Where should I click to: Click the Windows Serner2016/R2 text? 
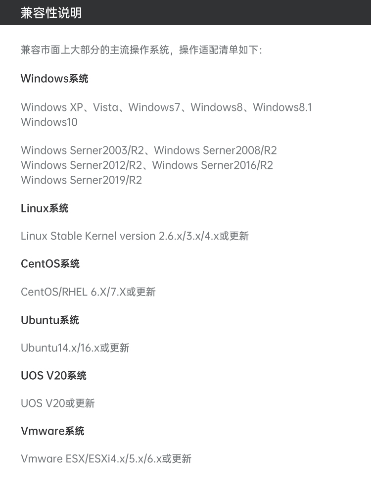click(x=213, y=165)
